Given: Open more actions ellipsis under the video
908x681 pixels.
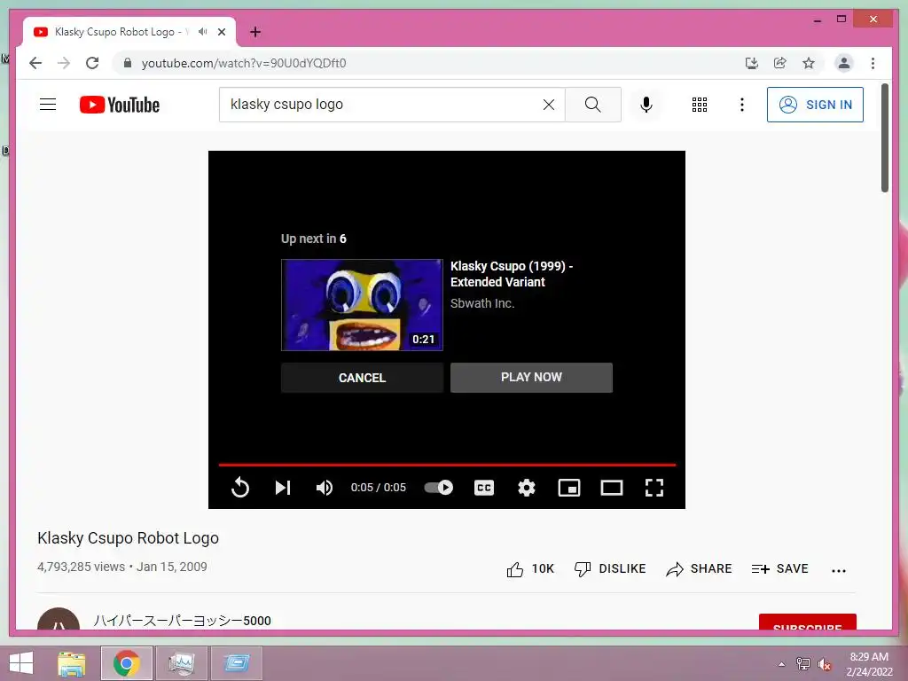Looking at the screenshot, I should [x=839, y=570].
